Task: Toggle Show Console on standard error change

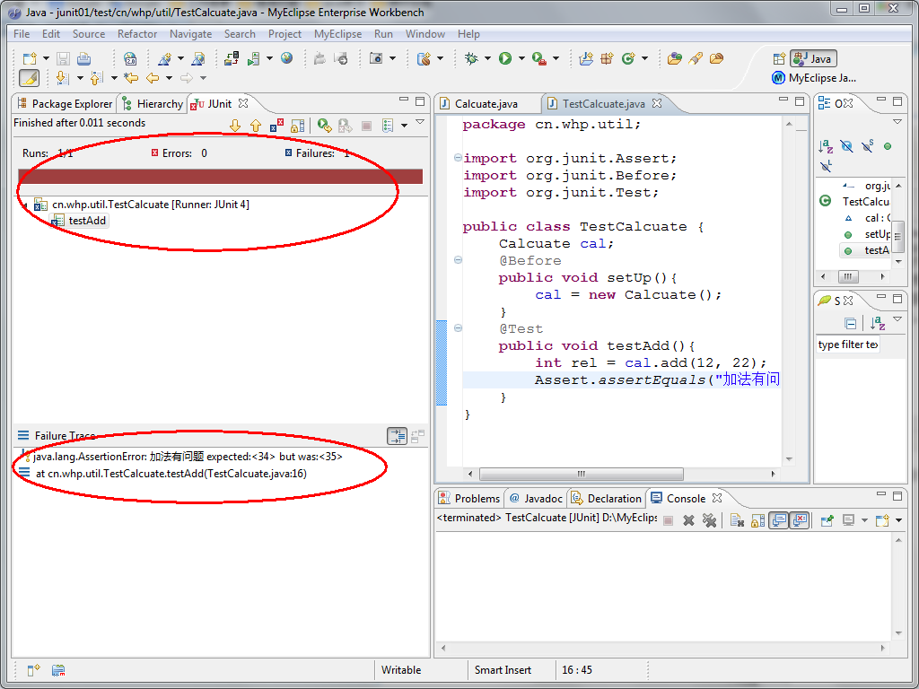Action: pos(799,520)
